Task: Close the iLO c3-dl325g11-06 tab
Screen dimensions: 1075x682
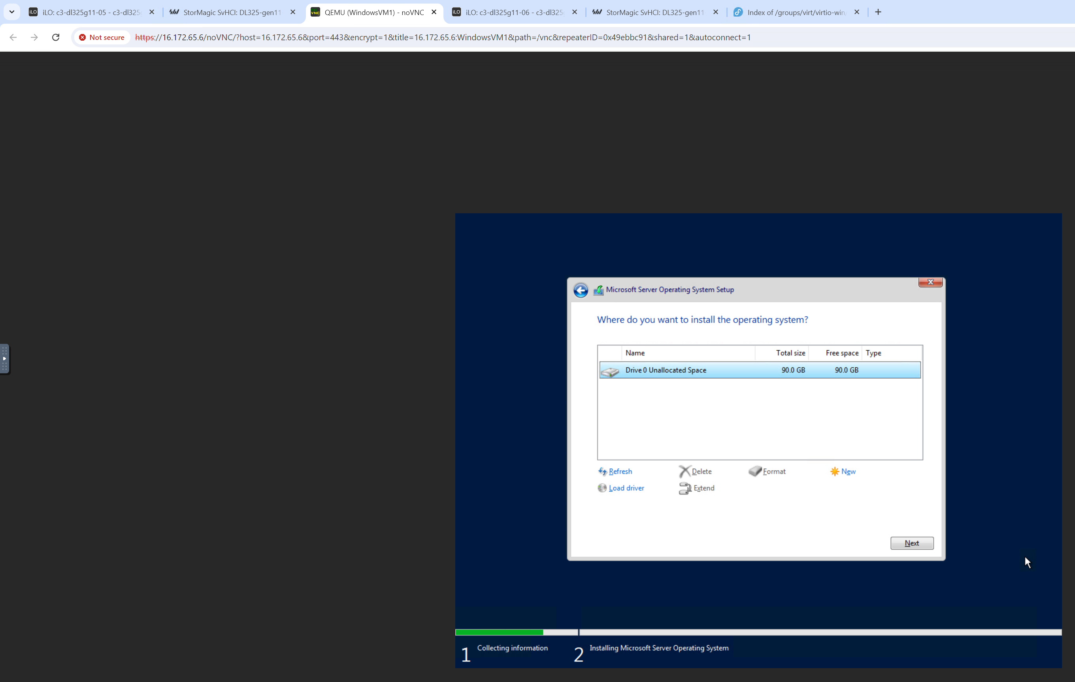Action: tap(574, 12)
